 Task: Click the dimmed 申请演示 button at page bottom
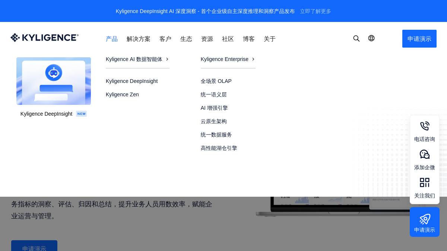(34, 246)
